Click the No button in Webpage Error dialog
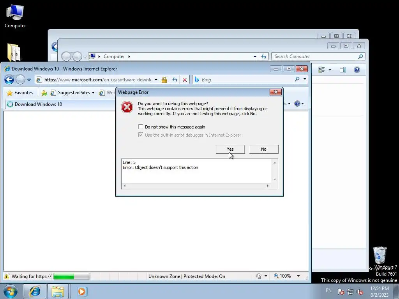This screenshot has height=299, width=399. click(264, 149)
